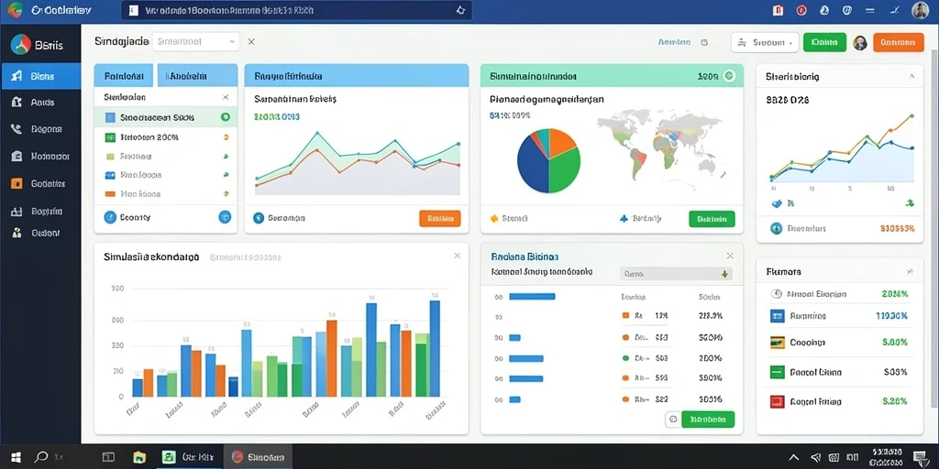The height and width of the screenshot is (469, 939).
Task: Open the sidebar item with phone icon
Action: coord(40,128)
